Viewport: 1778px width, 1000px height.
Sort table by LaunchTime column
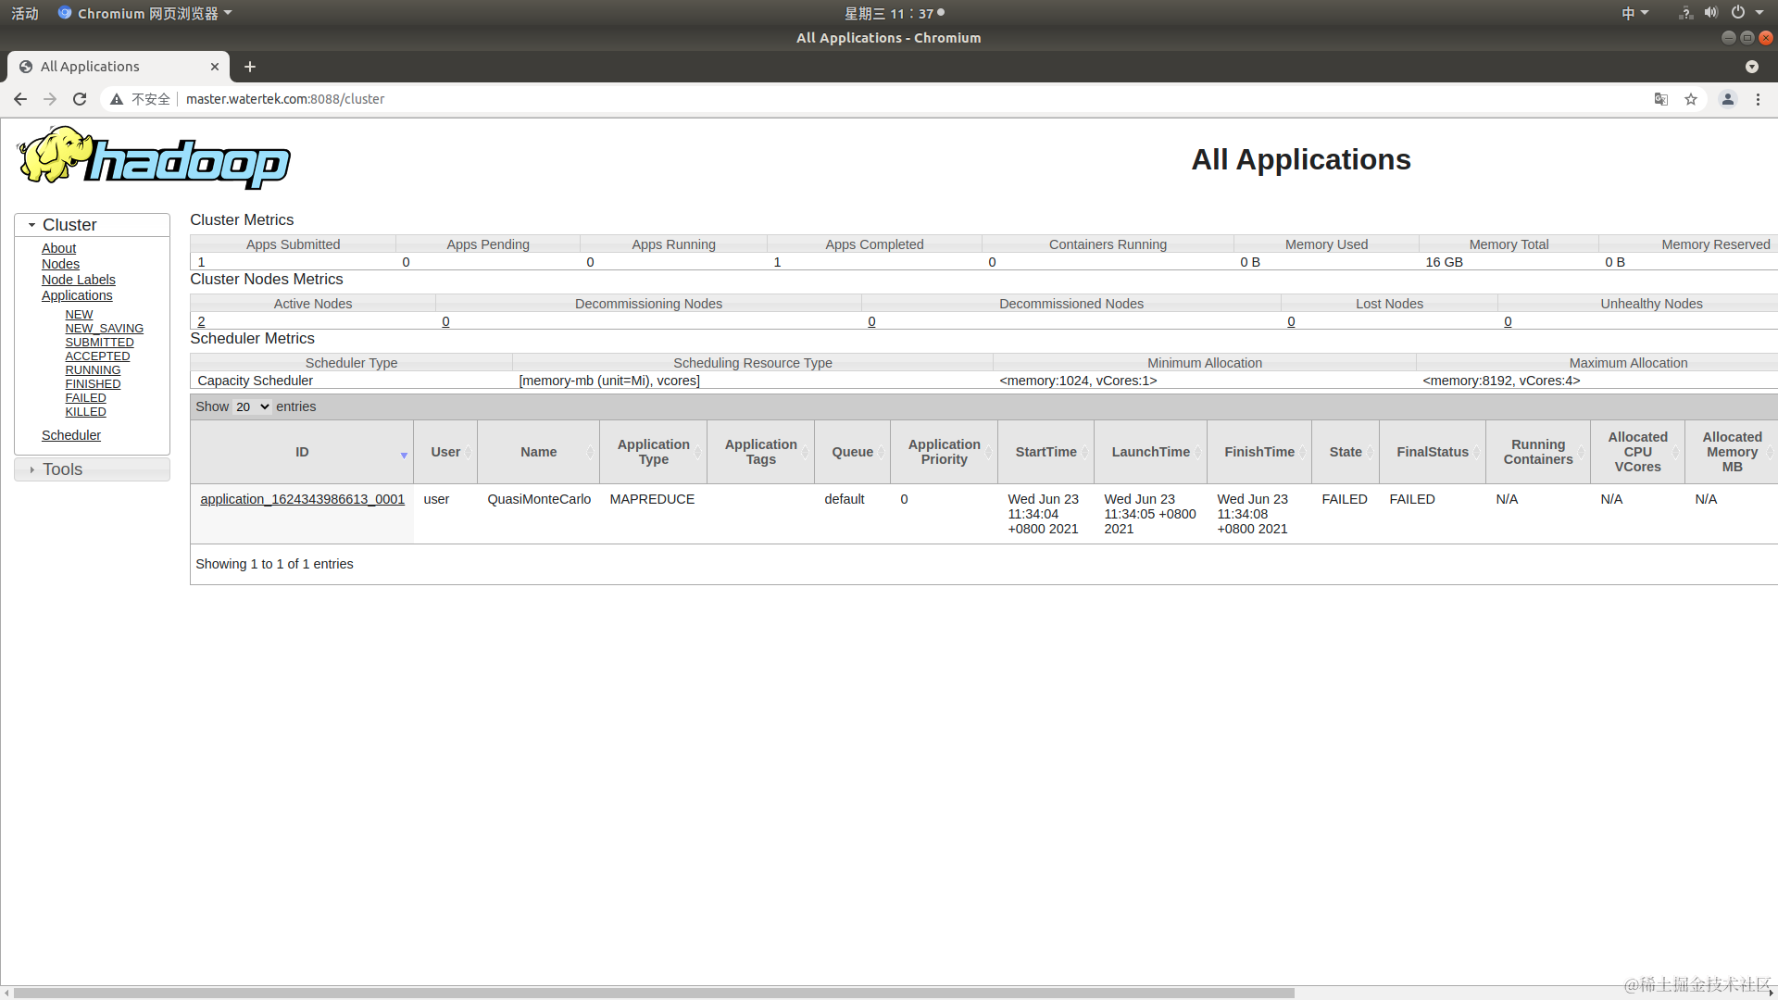[x=1150, y=452]
